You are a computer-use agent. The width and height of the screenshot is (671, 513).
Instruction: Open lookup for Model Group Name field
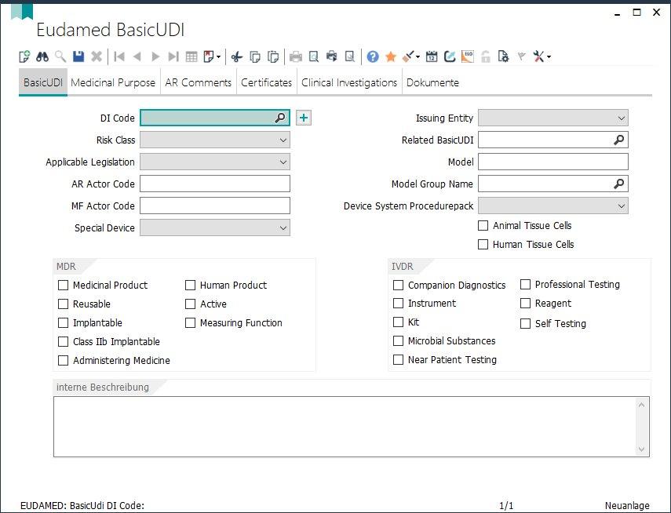[618, 184]
